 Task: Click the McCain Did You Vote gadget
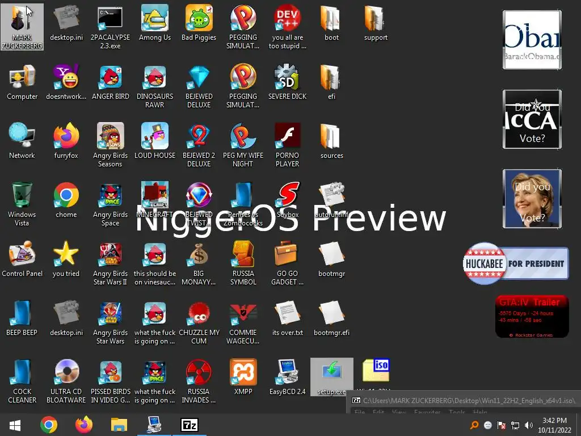[532, 119]
